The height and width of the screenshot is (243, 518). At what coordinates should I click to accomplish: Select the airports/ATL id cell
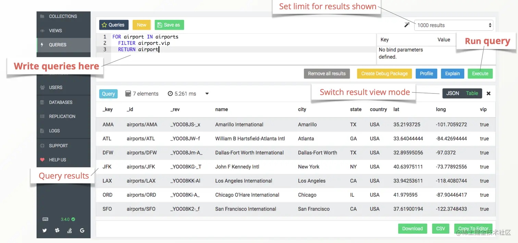tap(141, 139)
